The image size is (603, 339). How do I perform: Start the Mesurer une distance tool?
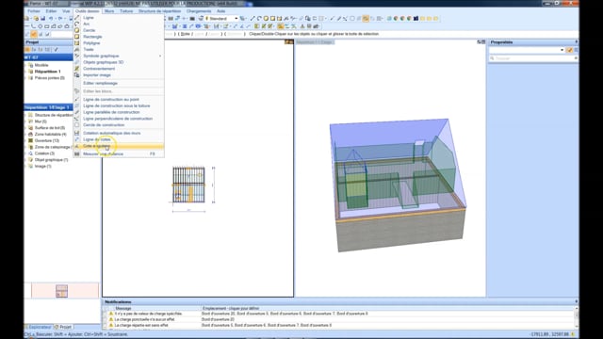click(x=103, y=153)
